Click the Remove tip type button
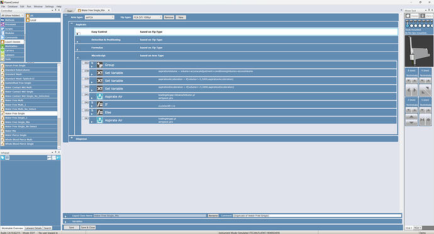The height and width of the screenshot is (234, 434). point(169,17)
